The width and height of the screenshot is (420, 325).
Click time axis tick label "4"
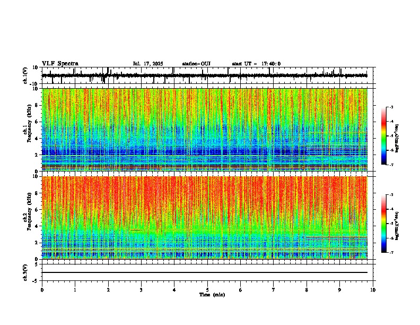(x=174, y=290)
